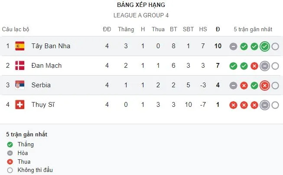Click the Denmark flag icon
Viewport: 283px width, 175px height.
pos(20,66)
